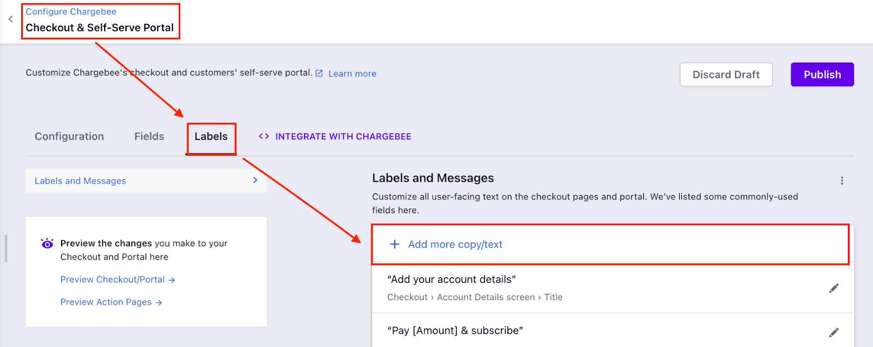Click the code brackets icon for Integrate

point(264,136)
